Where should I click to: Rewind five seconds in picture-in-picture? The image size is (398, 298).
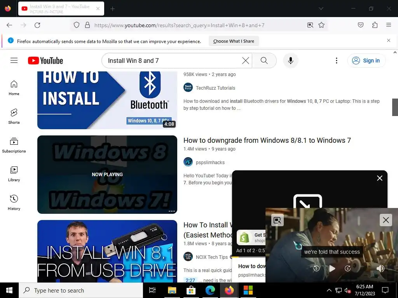pos(316,269)
